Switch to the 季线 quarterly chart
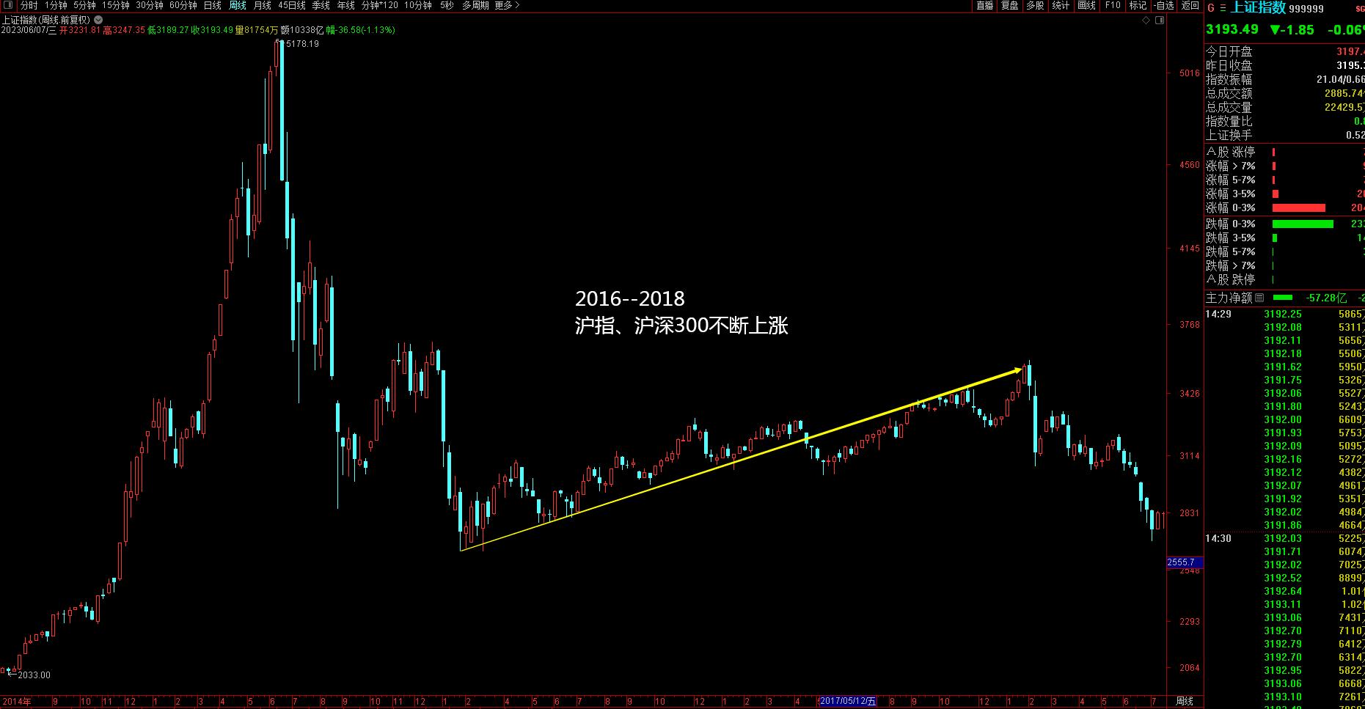 coord(321,5)
